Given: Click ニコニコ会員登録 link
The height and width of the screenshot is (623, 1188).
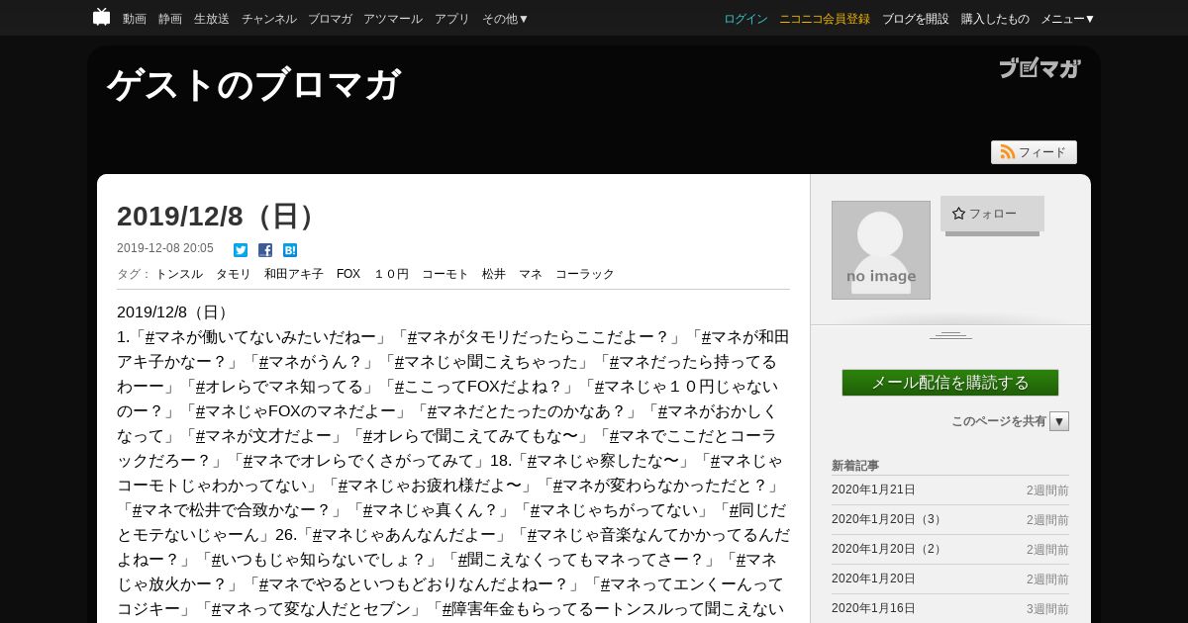Looking at the screenshot, I should [825, 19].
